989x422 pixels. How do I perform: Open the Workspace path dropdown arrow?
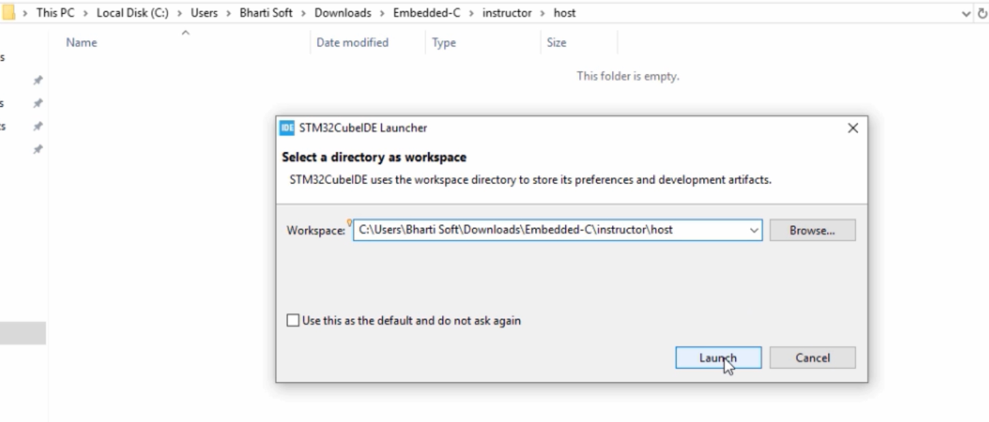tap(754, 230)
